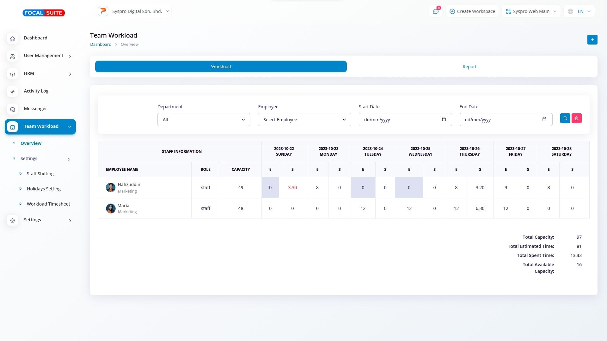Click the pink reset filter icon

[x=576, y=118]
